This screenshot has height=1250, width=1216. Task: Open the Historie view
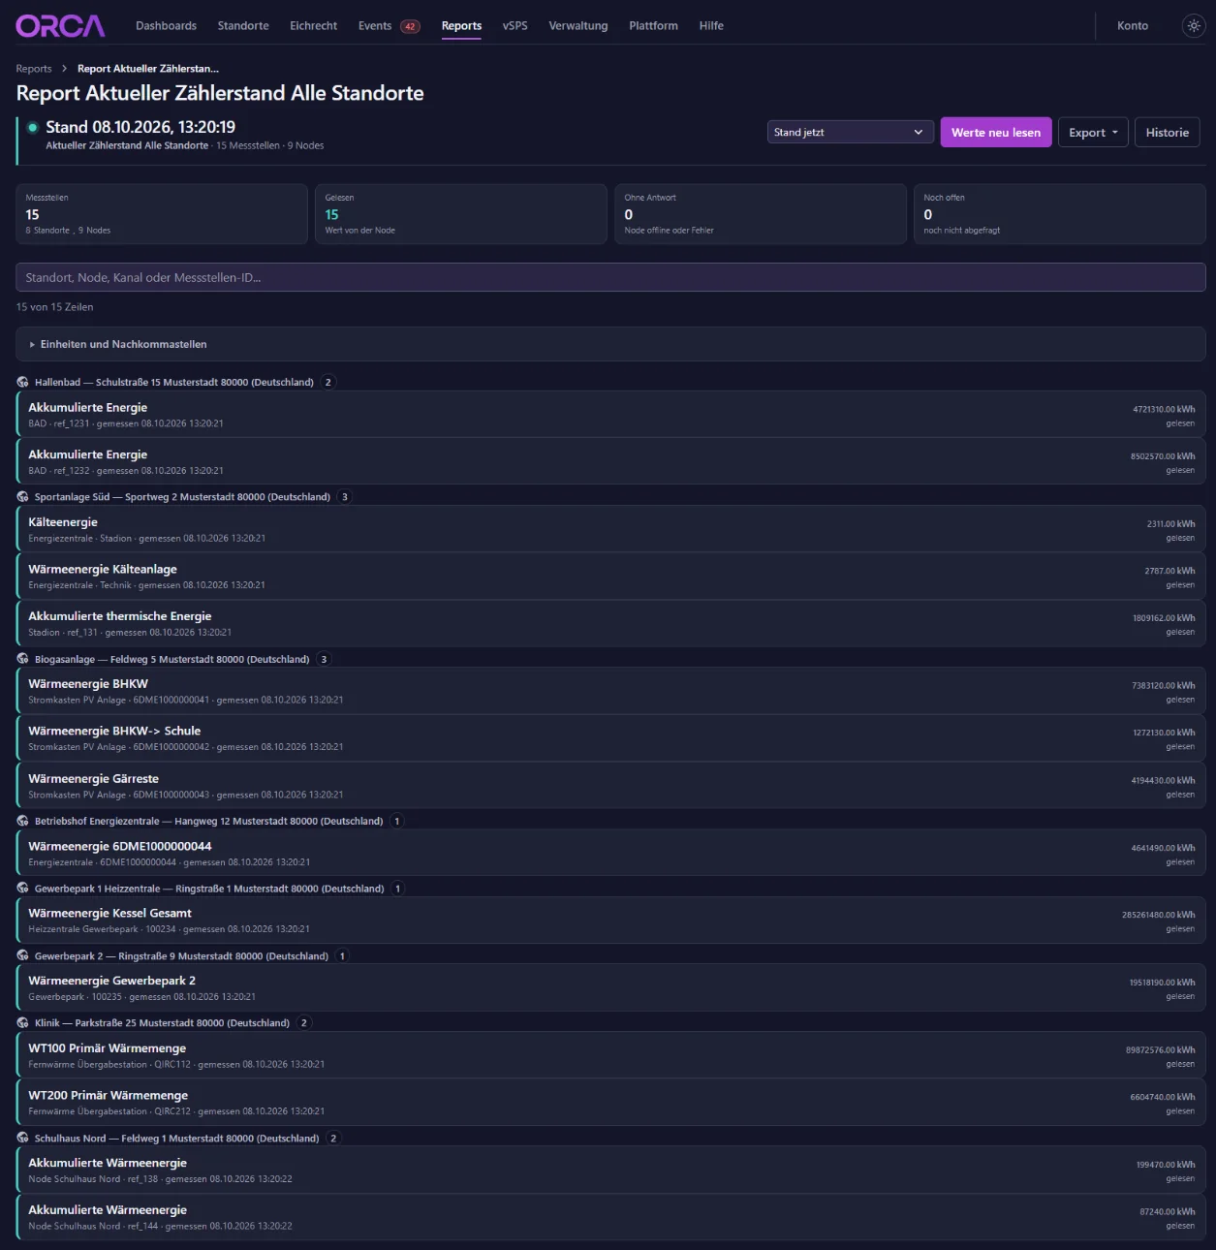(1167, 132)
